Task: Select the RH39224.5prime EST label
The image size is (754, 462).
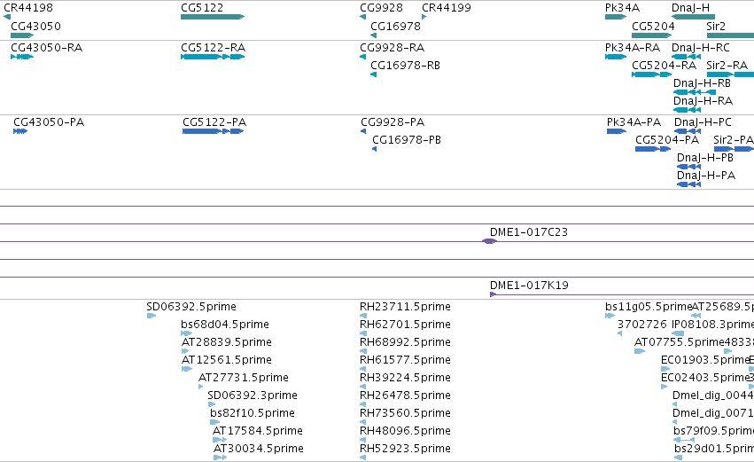Action: tap(406, 379)
